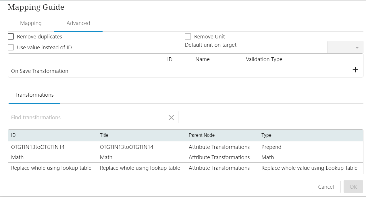Select the Advanced tab
This screenshot has height=197, width=366.
[x=78, y=23]
